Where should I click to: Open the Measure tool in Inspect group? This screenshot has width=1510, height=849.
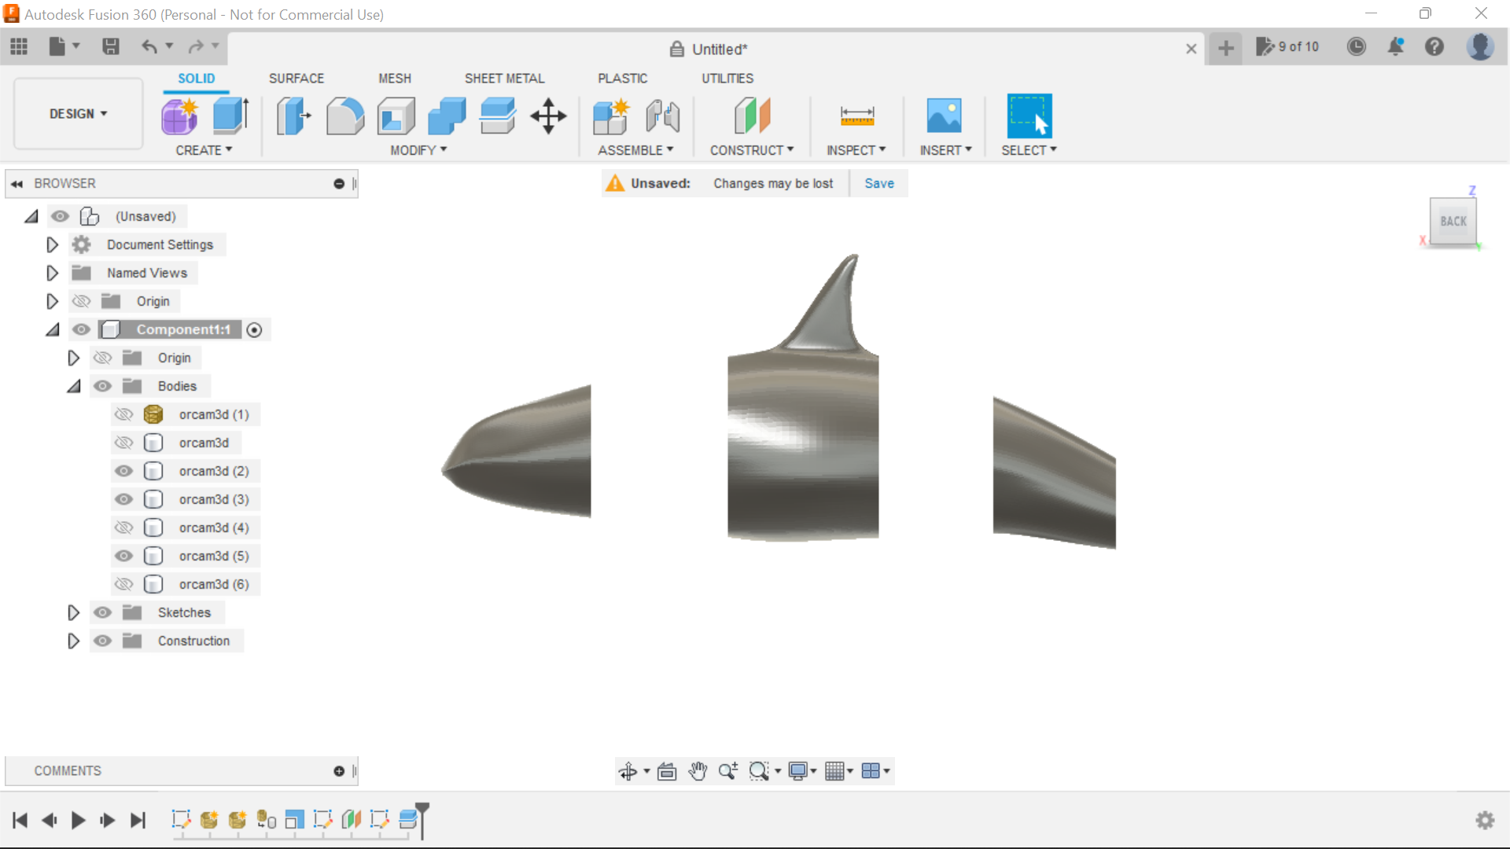click(856, 116)
